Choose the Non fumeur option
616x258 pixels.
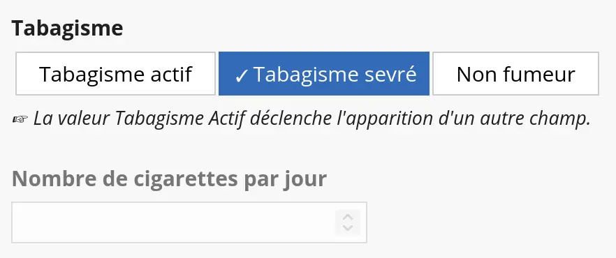pos(516,74)
